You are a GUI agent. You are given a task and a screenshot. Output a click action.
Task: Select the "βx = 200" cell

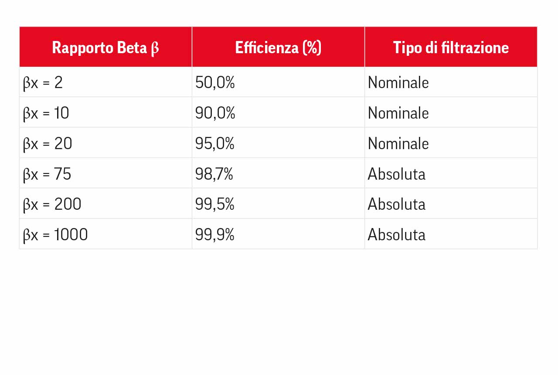click(52, 204)
